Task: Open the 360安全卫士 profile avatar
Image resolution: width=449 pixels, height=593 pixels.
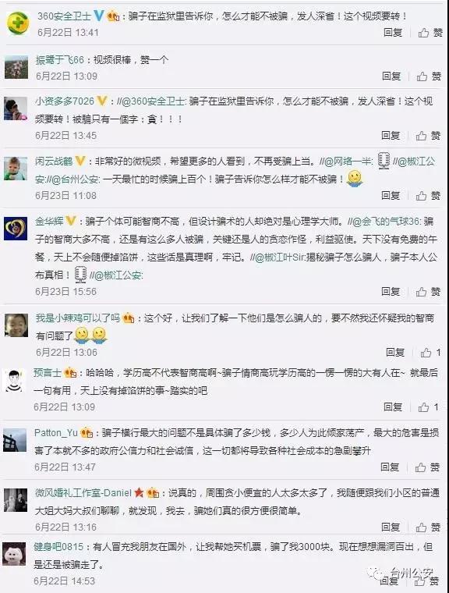Action: pos(18,23)
